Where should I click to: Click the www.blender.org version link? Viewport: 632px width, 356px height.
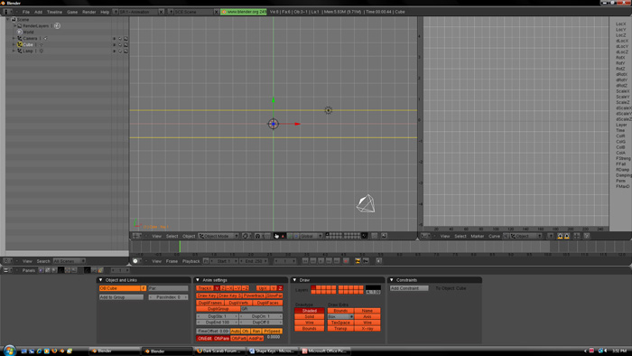pyautogui.click(x=244, y=12)
